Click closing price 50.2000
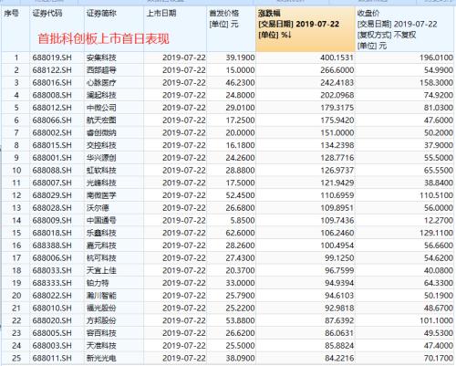 point(439,132)
